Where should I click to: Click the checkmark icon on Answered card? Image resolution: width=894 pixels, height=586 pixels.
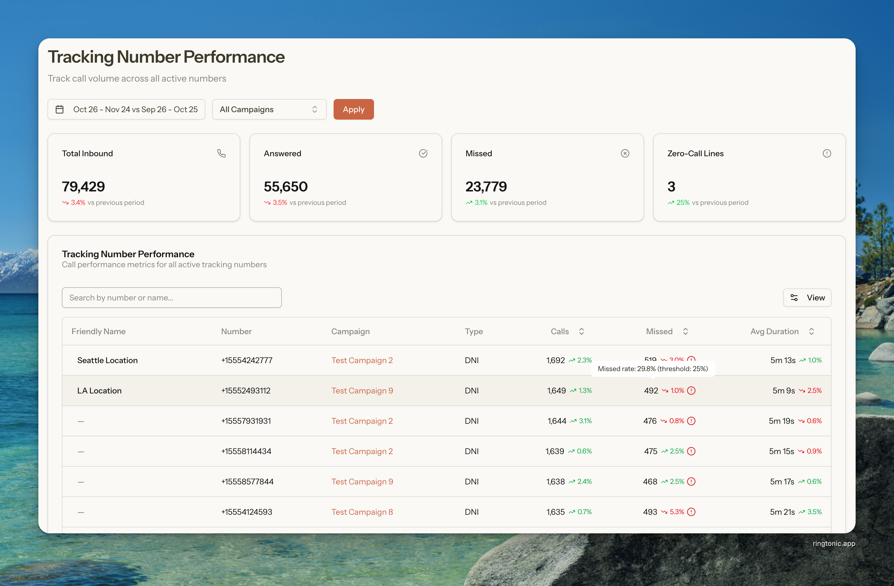pyautogui.click(x=423, y=153)
